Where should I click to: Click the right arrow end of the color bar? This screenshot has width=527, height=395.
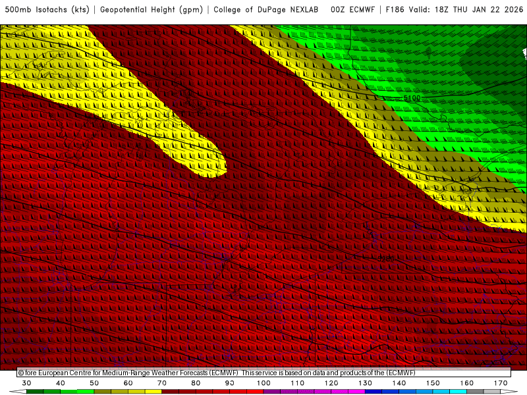[509, 391]
